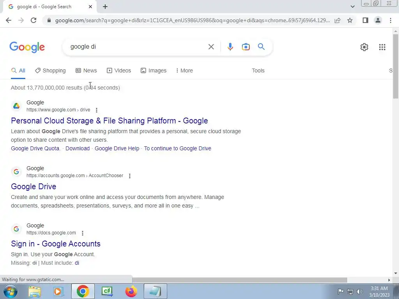The height and width of the screenshot is (299, 399).
Task: Open the C# application in taskbar
Action: tap(107, 291)
